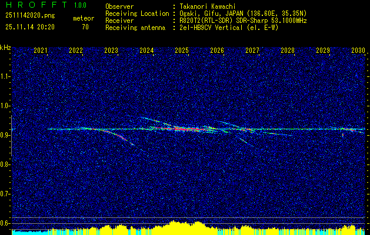The image size is (370, 235).
Task: Click the date stamp 25.11.14 20:20
Action: click(x=30, y=27)
